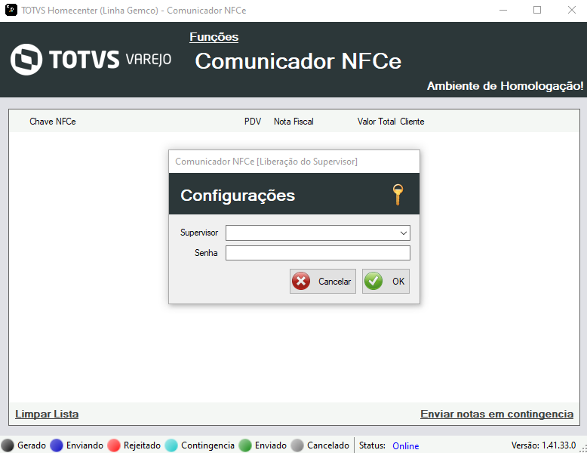587x453 pixels.
Task: Click the Status: label in status bar
Action: coord(372,445)
